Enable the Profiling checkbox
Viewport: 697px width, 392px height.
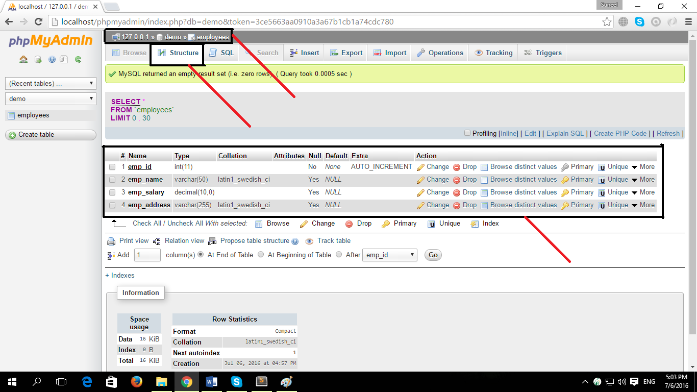(467, 133)
